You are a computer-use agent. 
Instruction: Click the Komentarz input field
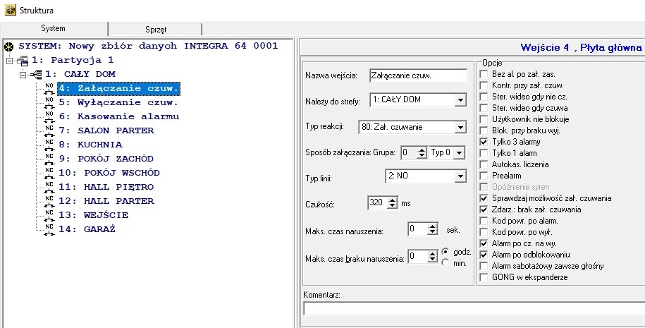pyautogui.click(x=474, y=309)
